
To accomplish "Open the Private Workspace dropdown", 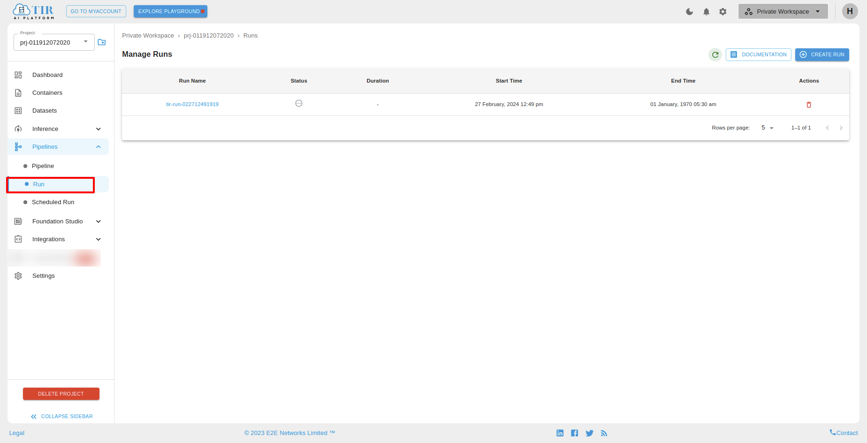I will (783, 11).
